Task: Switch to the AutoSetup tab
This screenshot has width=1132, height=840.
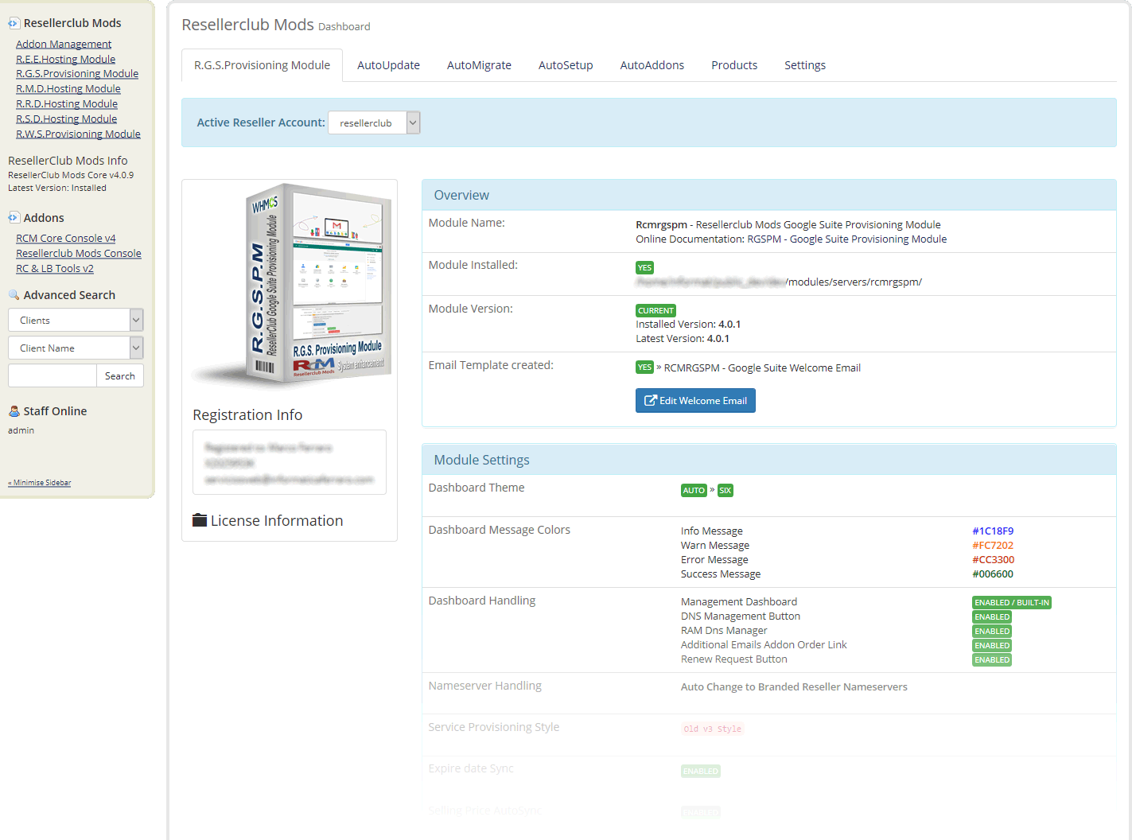Action: tap(566, 65)
